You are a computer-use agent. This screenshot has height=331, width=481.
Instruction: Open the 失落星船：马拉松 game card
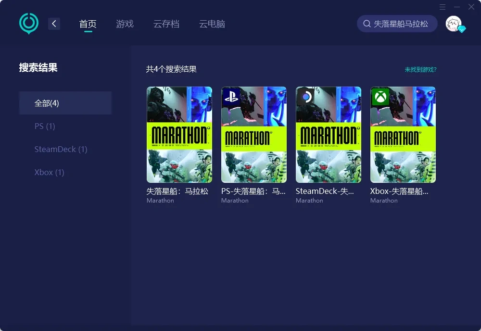[179, 135]
